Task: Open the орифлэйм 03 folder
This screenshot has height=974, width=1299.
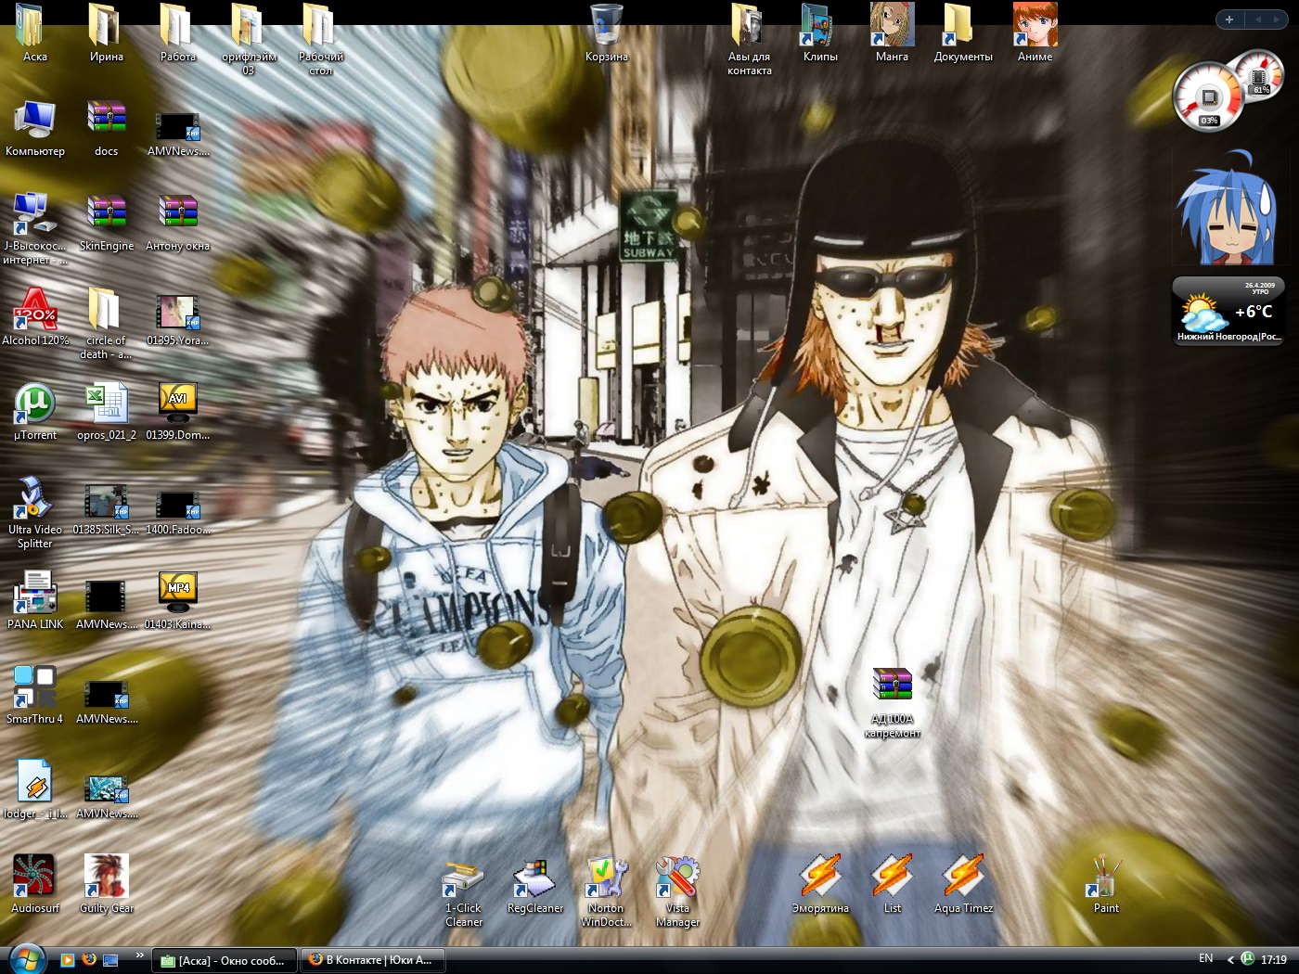Action: [249, 26]
